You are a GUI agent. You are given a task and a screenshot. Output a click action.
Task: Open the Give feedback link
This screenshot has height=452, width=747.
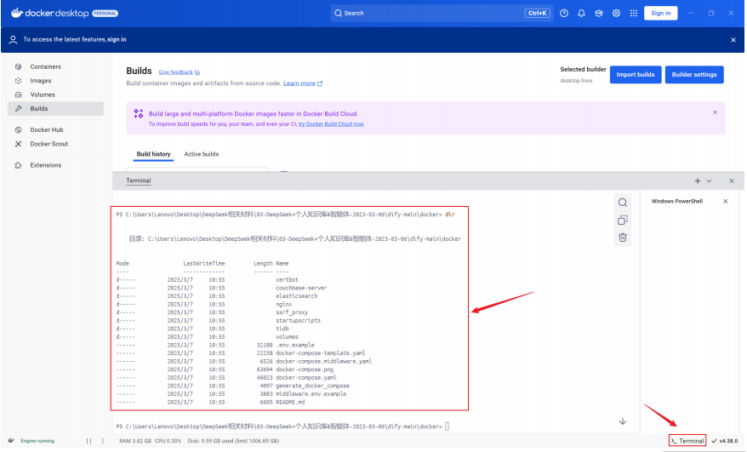(x=179, y=72)
